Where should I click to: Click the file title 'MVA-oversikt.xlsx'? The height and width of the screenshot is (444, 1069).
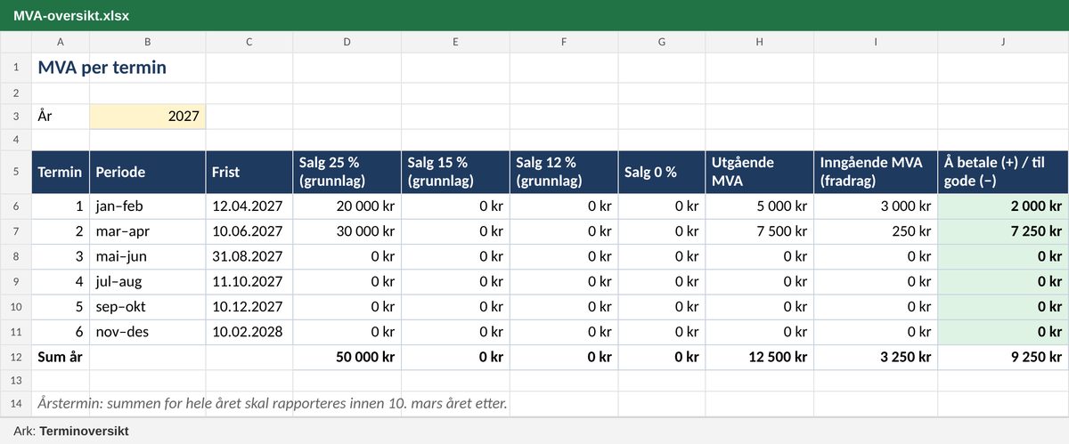(x=69, y=15)
